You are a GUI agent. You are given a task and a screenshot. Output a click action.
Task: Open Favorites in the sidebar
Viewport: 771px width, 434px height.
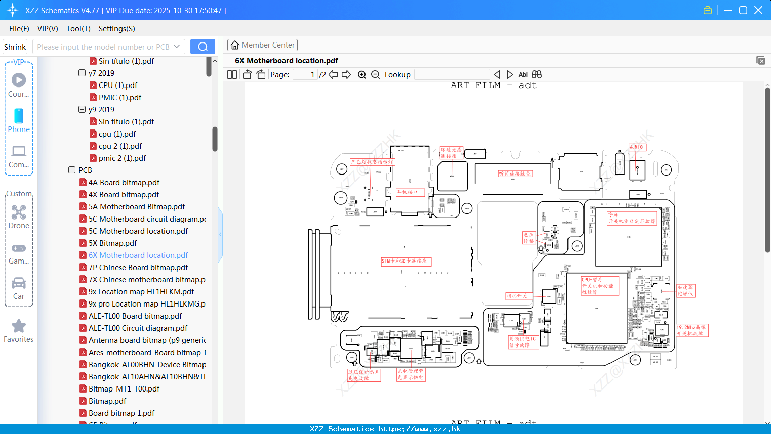click(19, 331)
